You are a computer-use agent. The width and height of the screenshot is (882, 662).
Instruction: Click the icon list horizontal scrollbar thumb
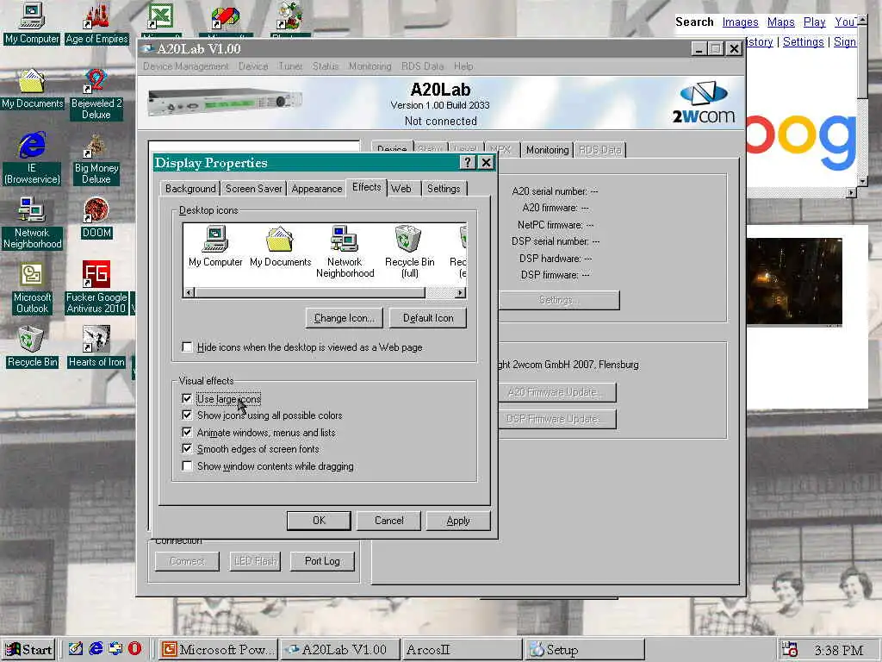(x=310, y=293)
